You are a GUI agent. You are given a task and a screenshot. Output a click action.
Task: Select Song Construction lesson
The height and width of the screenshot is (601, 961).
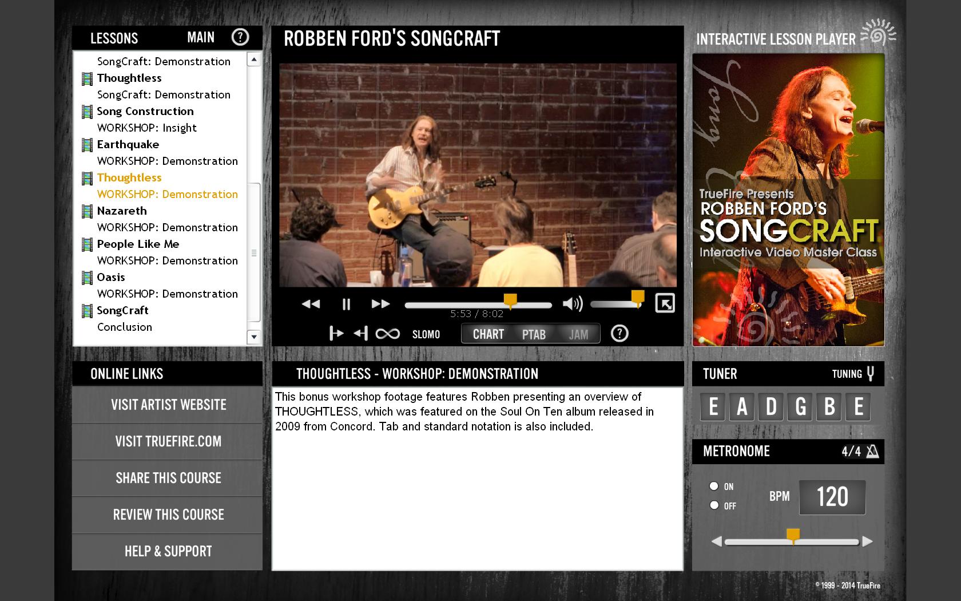[x=145, y=111]
